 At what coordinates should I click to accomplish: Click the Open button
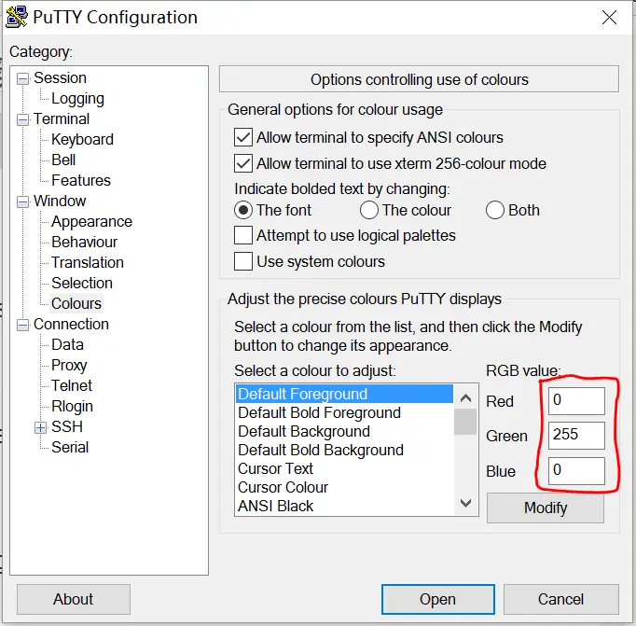point(438,599)
